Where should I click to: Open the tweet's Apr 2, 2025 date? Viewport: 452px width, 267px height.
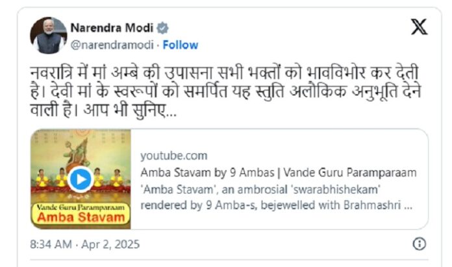pyautogui.click(x=110, y=244)
